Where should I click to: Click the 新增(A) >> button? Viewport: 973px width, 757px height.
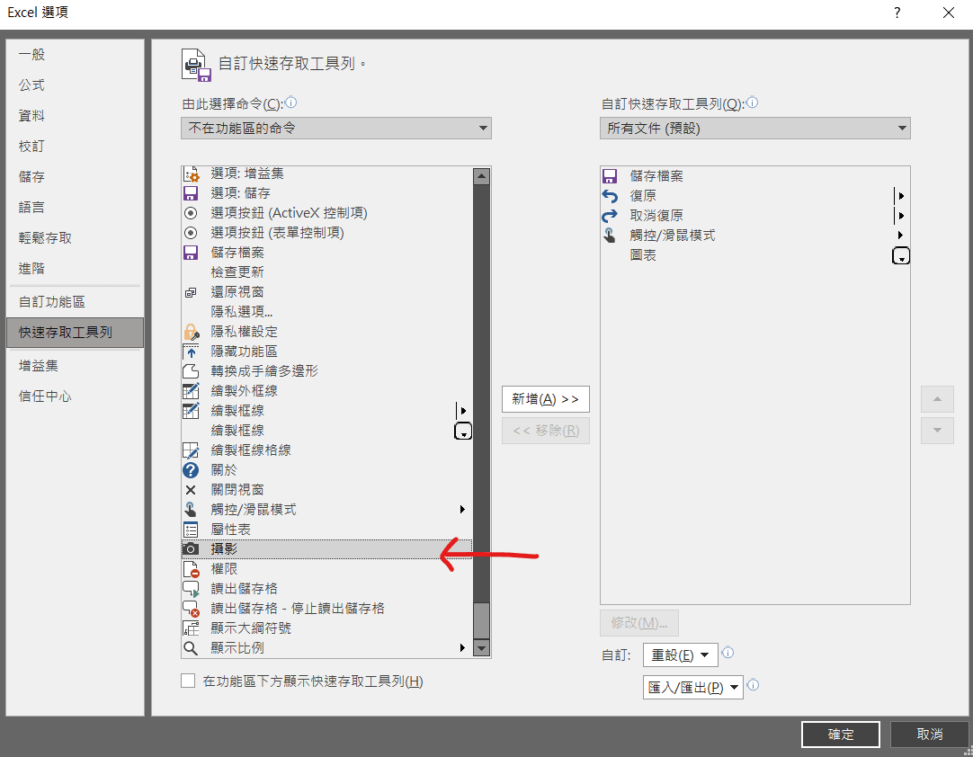[x=545, y=398]
